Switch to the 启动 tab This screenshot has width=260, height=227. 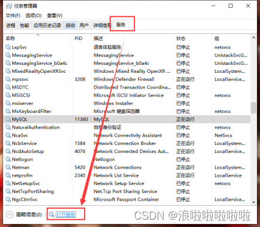pos(70,25)
